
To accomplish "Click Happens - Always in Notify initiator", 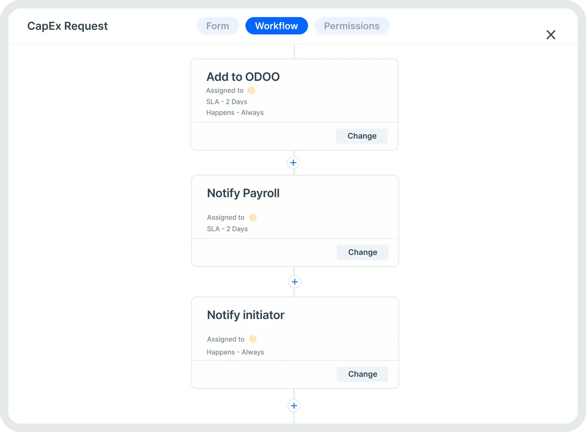I will [x=236, y=352].
